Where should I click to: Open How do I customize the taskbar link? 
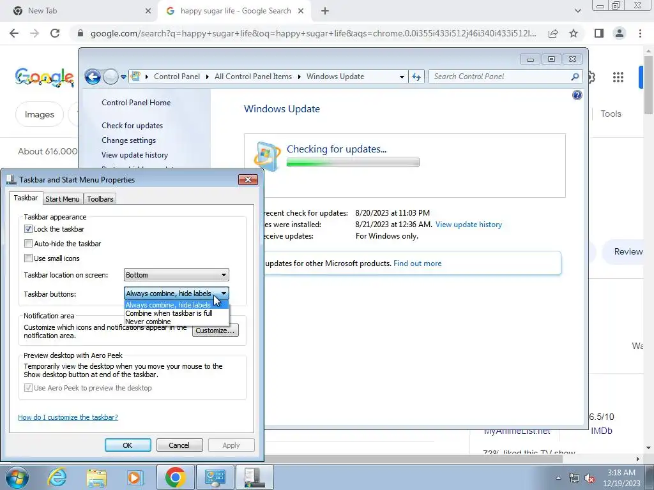(x=68, y=417)
